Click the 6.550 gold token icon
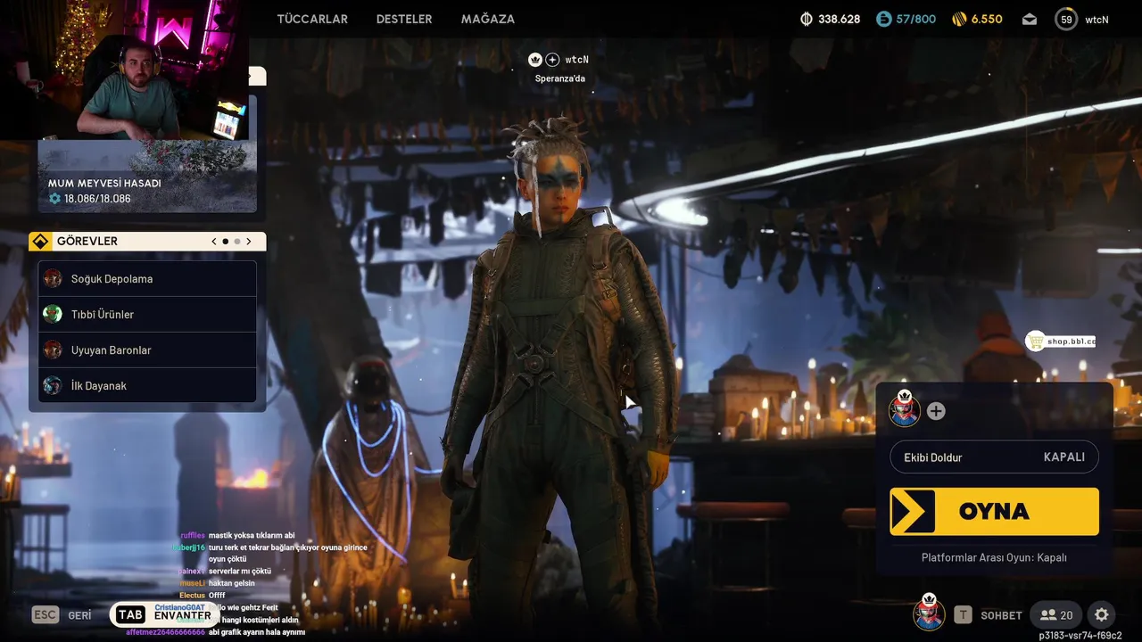The width and height of the screenshot is (1142, 642). (959, 19)
